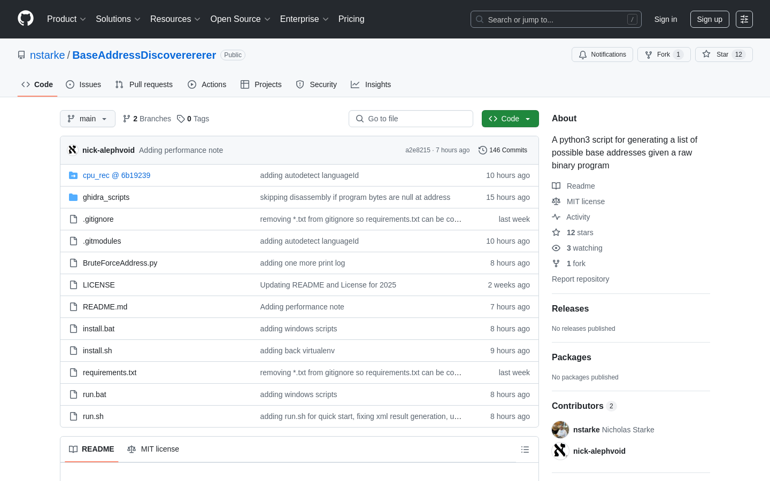Screen dimensions: 770x481
Task: Click the file icon beside BruteForceAddress.py
Action: 73,263
